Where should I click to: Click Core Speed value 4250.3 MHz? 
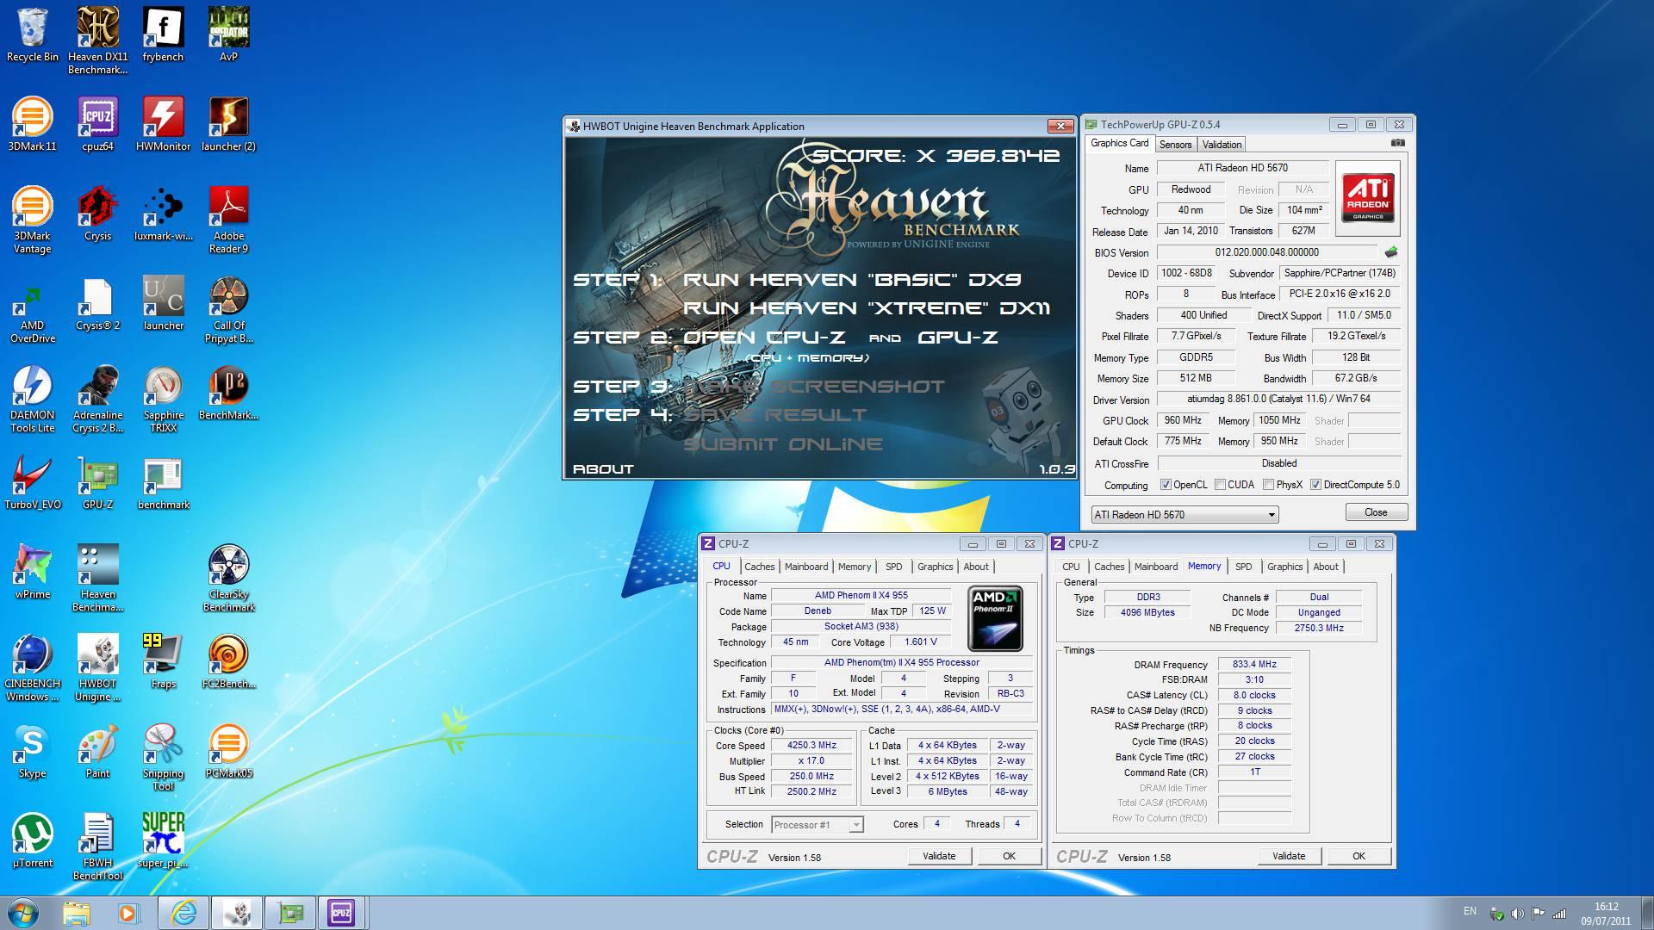pyautogui.click(x=811, y=746)
